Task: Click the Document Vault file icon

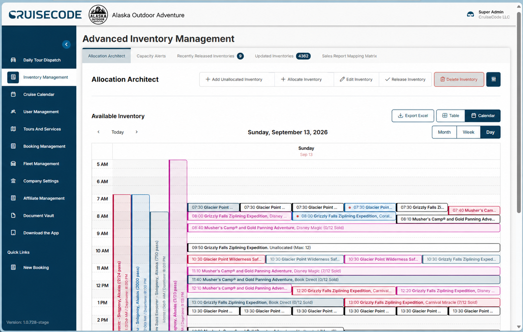Action: pyautogui.click(x=13, y=215)
